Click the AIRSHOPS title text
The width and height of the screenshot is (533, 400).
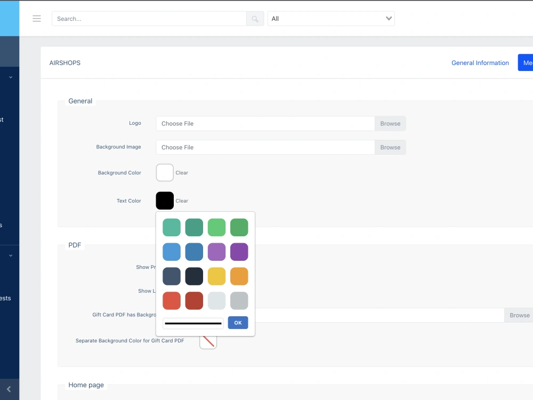[x=65, y=63]
